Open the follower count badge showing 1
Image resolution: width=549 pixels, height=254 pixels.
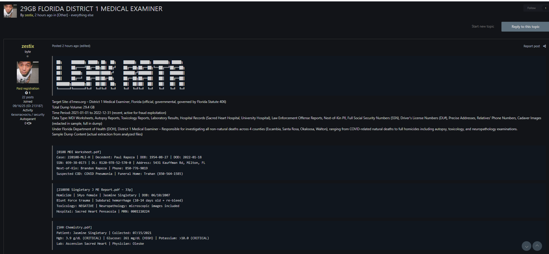[x=545, y=8]
